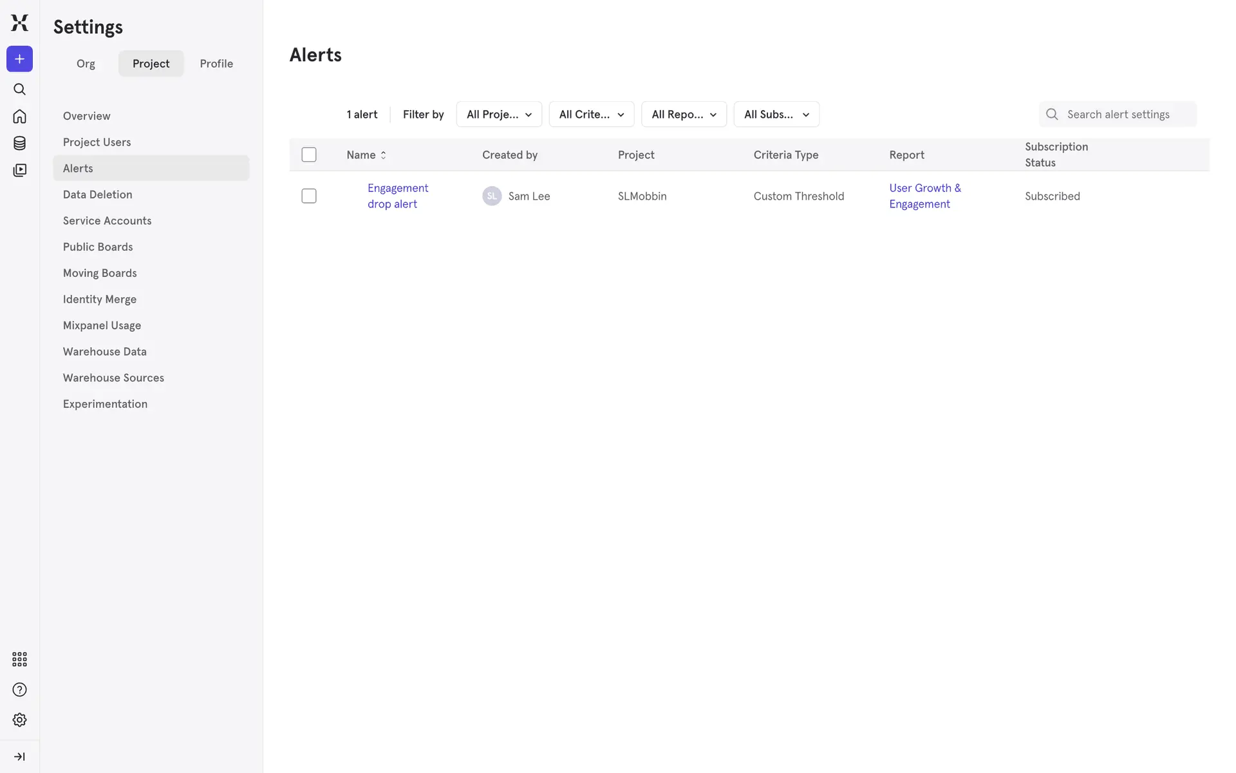The height and width of the screenshot is (773, 1236).
Task: Open the settings gear icon
Action: click(x=19, y=720)
